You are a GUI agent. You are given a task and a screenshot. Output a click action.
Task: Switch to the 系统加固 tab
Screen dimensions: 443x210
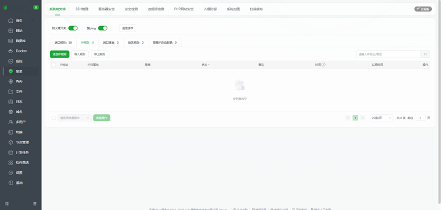click(233, 9)
